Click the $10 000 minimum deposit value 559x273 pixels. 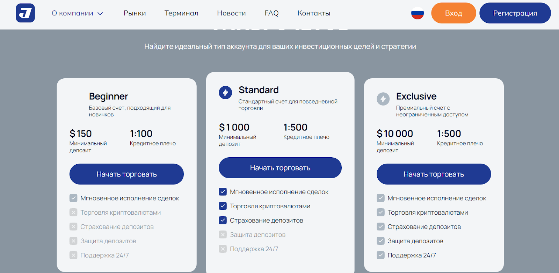point(395,134)
